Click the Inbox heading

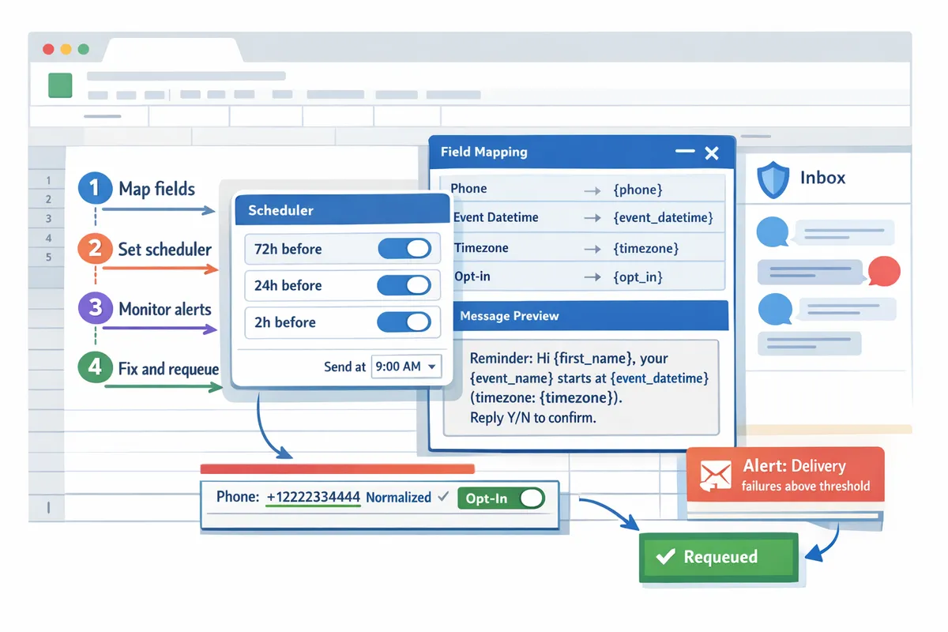pyautogui.click(x=822, y=178)
